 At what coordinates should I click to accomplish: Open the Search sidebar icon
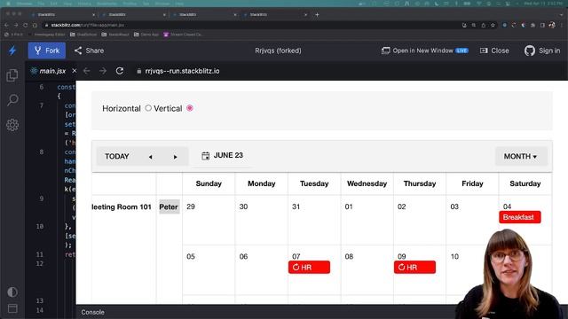coord(12,100)
